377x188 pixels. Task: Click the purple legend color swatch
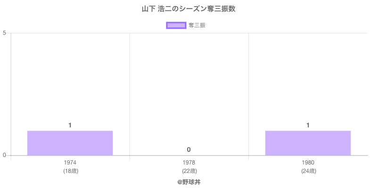(x=176, y=25)
